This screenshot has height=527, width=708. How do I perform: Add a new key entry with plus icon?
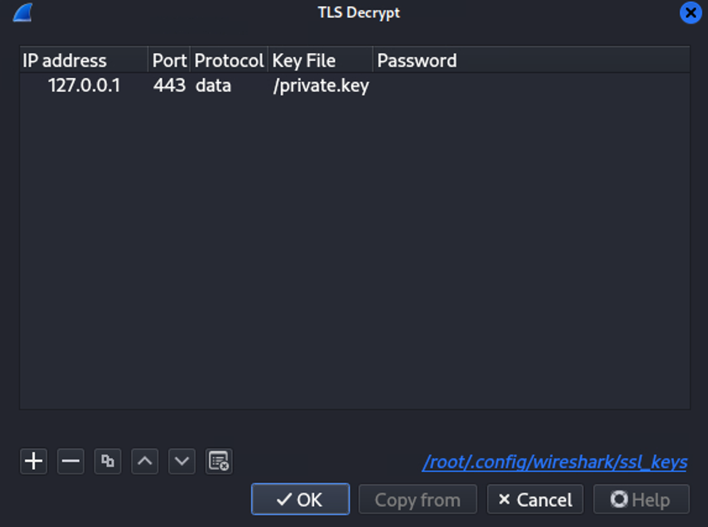coord(34,461)
